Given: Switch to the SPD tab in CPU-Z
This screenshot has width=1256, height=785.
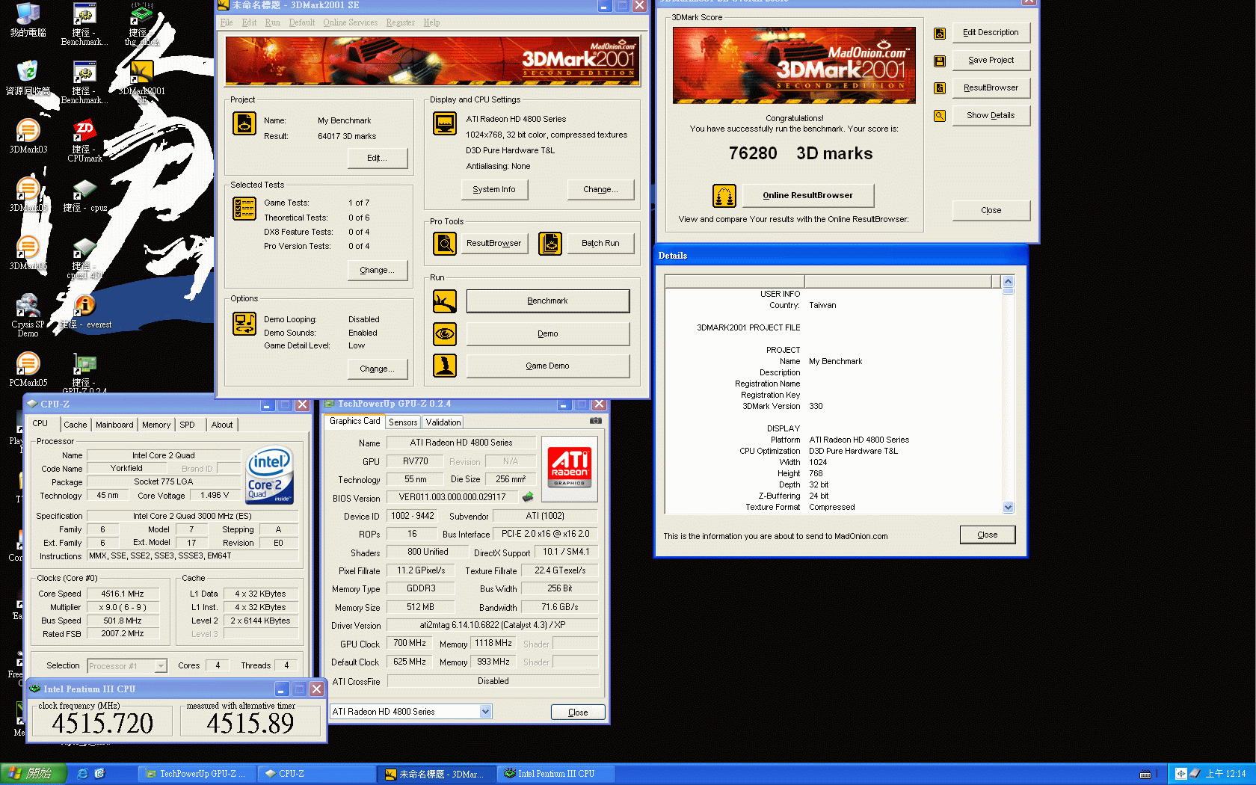Looking at the screenshot, I should [x=188, y=425].
